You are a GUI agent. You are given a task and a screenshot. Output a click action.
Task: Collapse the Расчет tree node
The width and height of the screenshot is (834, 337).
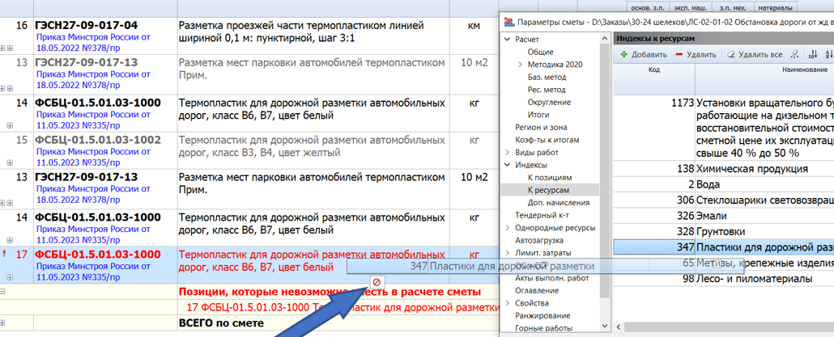(507, 40)
